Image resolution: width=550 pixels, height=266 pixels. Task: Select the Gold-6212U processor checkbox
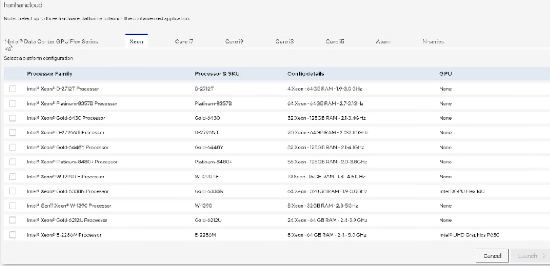point(13,220)
